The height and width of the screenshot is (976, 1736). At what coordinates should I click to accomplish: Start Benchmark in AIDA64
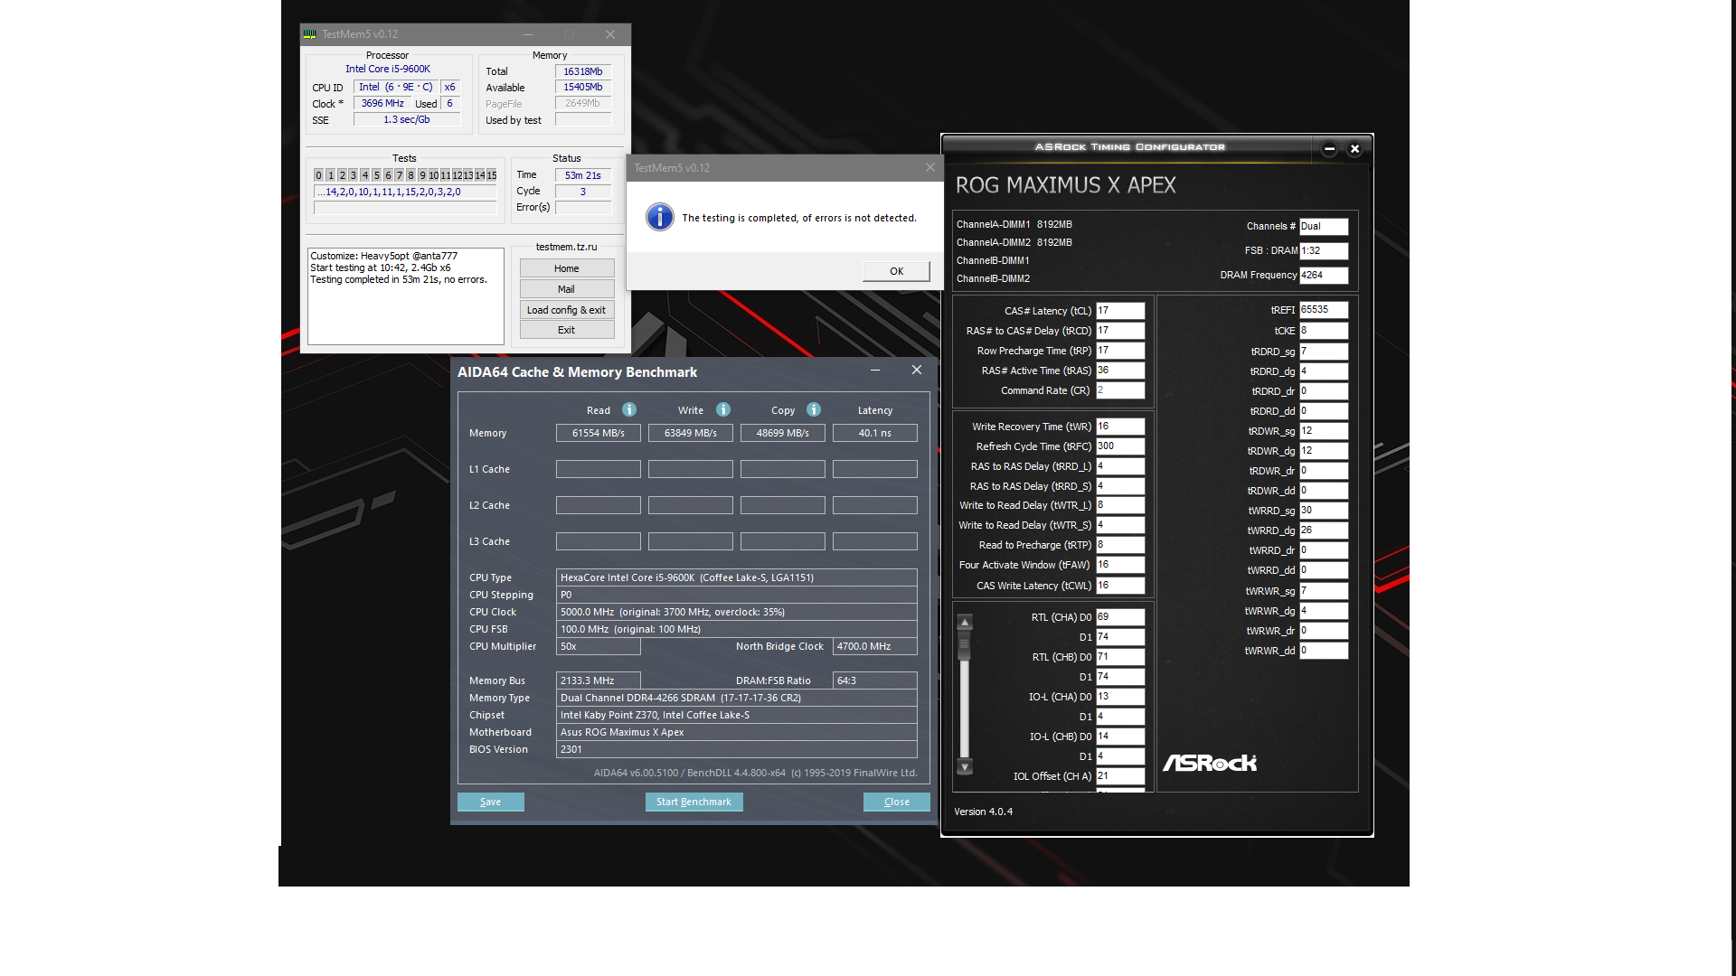(x=693, y=802)
